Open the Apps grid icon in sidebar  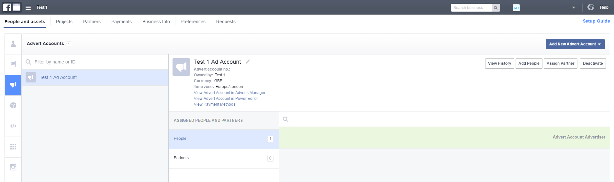(13, 147)
